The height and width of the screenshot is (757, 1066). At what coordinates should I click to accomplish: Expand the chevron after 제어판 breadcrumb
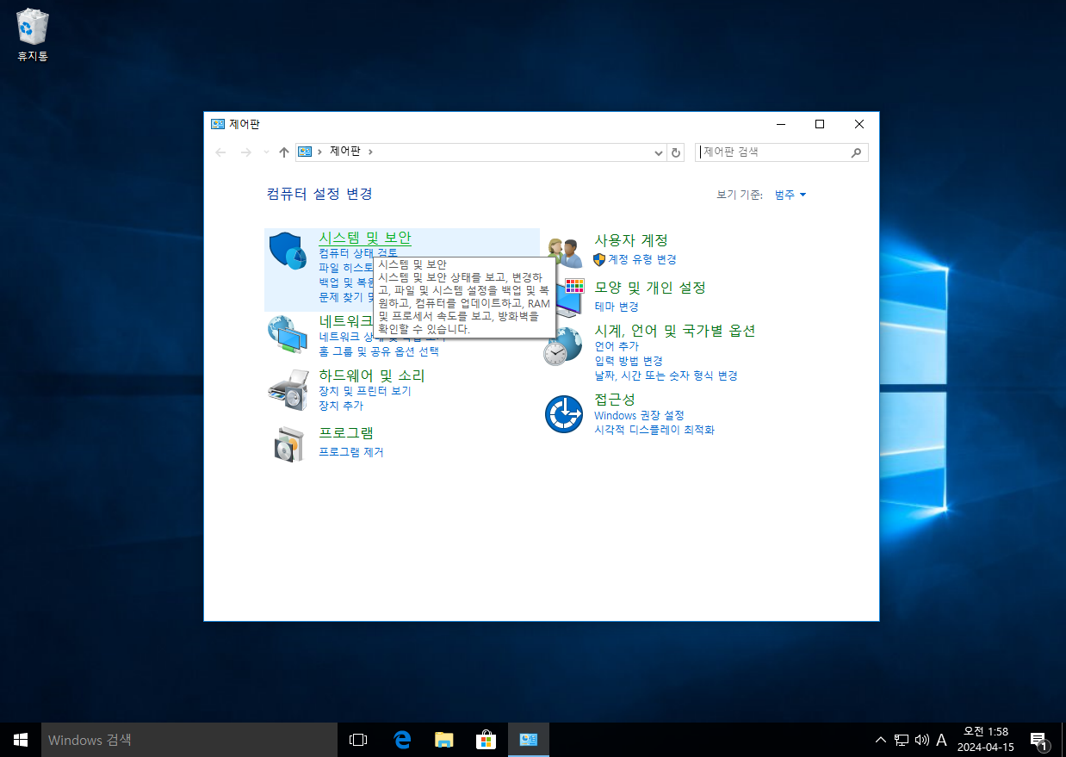point(371,152)
